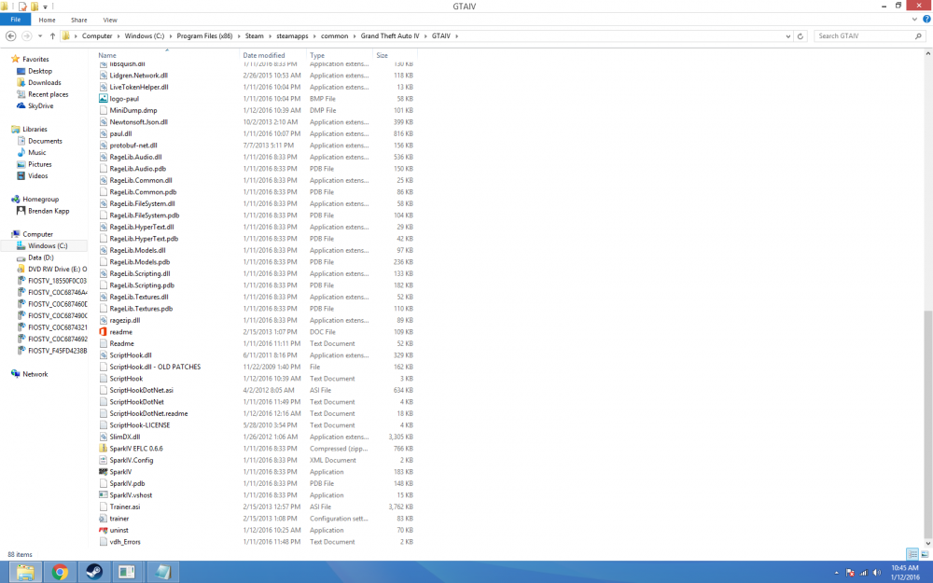The image size is (933, 583).
Task: Open Recent places in Favorites
Action: pyautogui.click(x=48, y=94)
